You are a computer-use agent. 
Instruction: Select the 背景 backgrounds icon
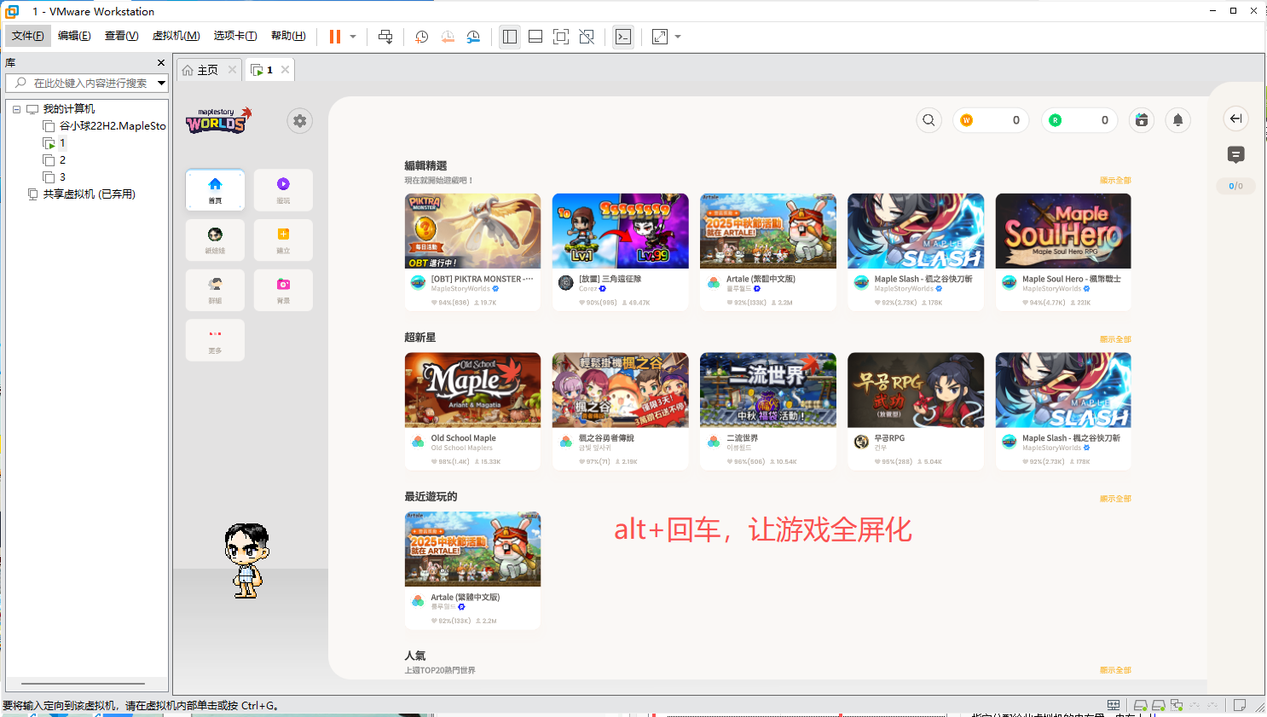(x=283, y=290)
